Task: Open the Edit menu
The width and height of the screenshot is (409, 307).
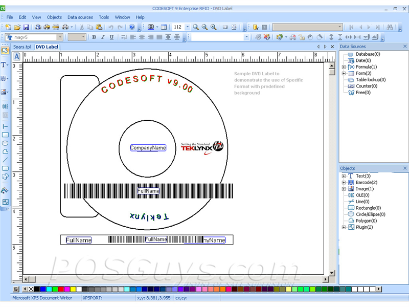Action: click(x=22, y=17)
